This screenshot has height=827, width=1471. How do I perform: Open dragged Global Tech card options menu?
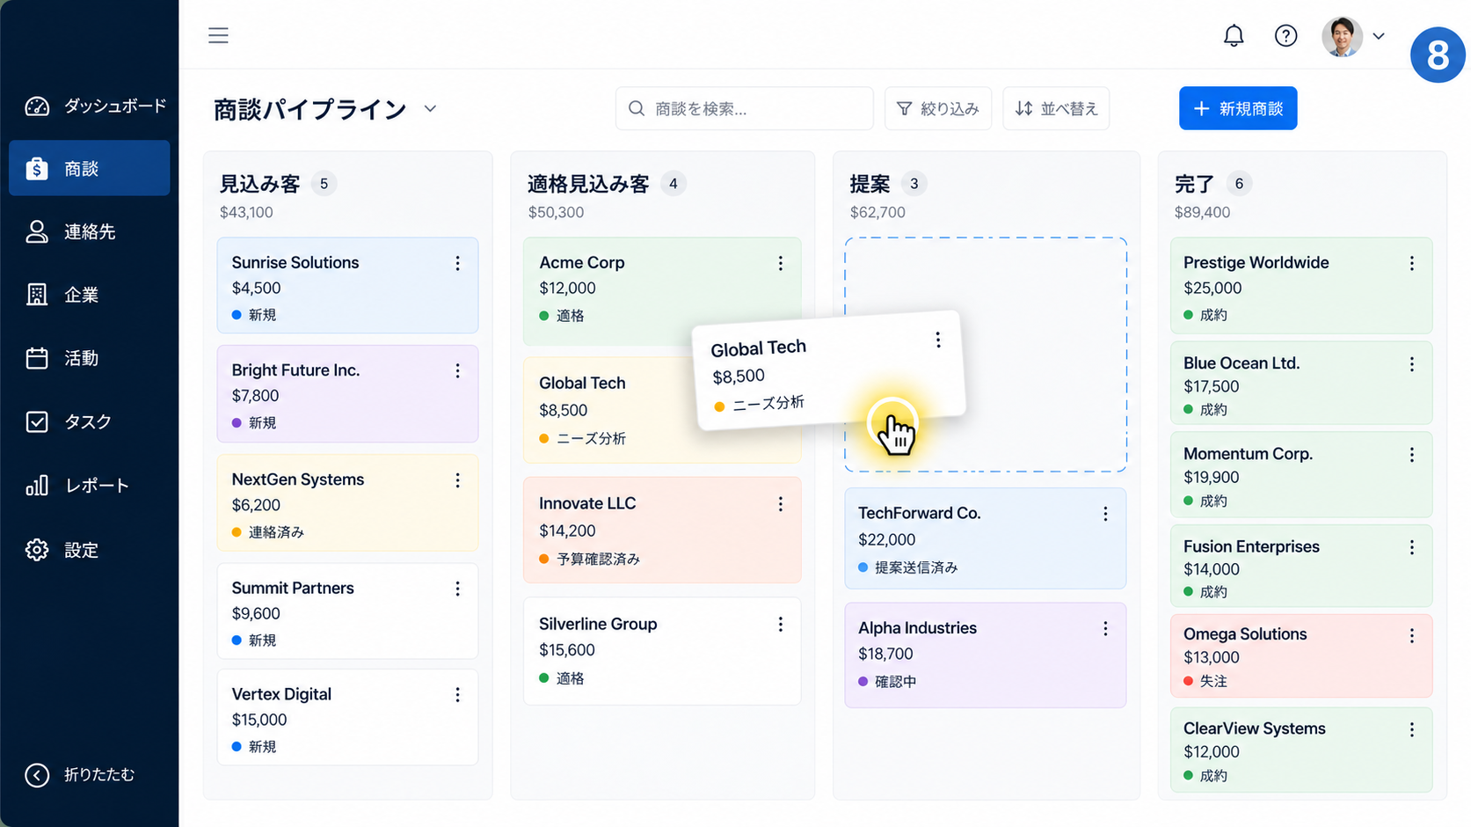click(x=938, y=340)
